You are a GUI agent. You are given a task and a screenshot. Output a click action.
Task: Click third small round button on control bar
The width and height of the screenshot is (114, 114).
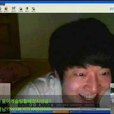click(x=40, y=105)
